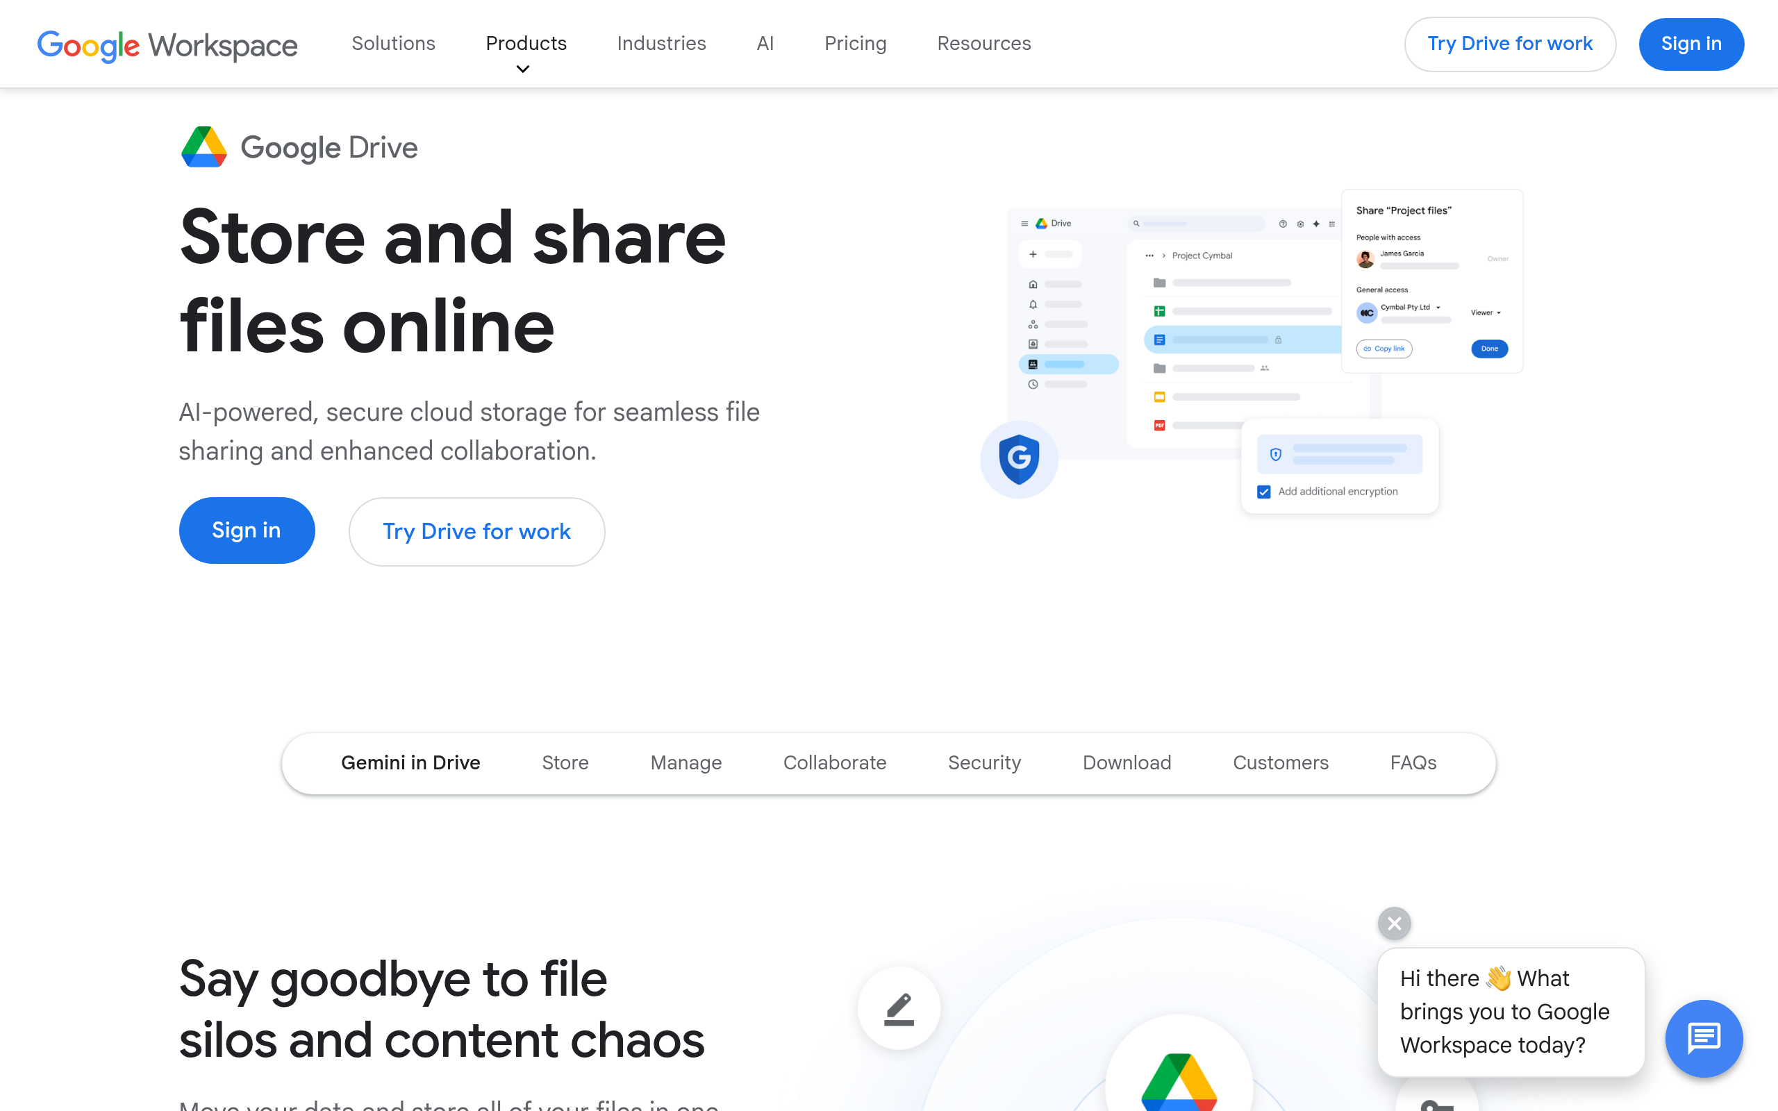Dismiss the chat greeting message

point(1394,924)
